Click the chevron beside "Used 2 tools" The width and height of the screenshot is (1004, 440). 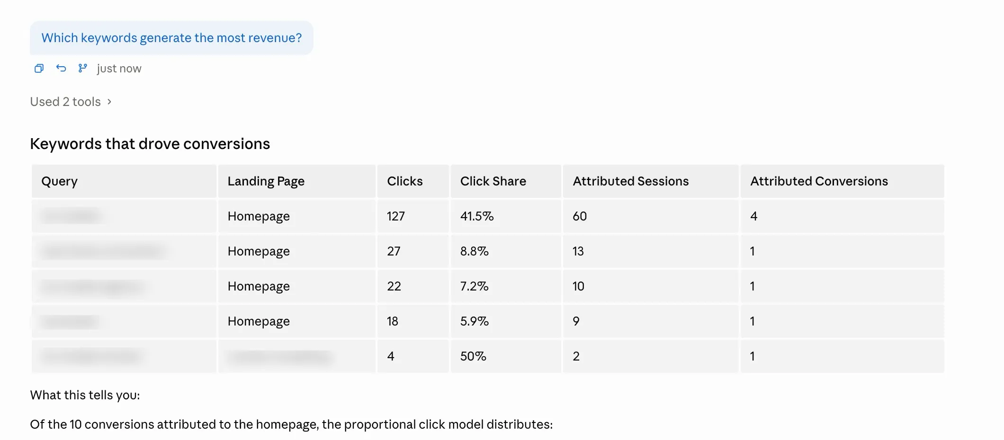(109, 102)
